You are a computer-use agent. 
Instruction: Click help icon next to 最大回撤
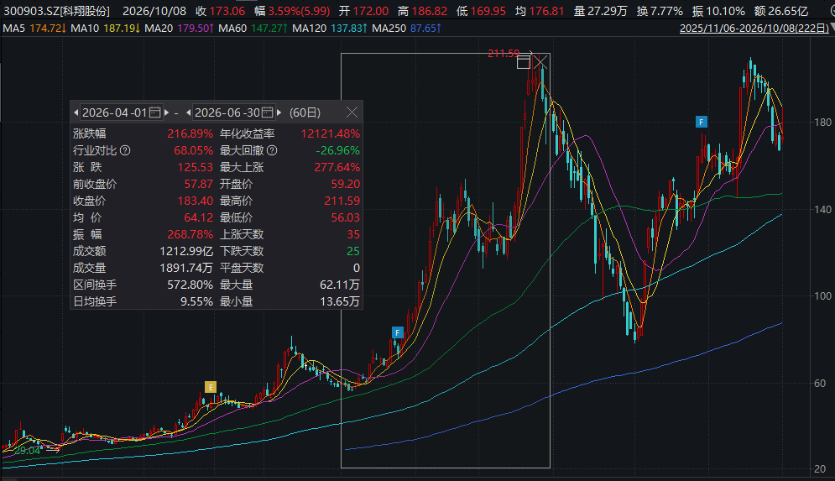272,150
